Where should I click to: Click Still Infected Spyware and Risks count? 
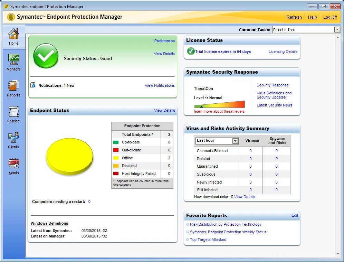point(276,190)
